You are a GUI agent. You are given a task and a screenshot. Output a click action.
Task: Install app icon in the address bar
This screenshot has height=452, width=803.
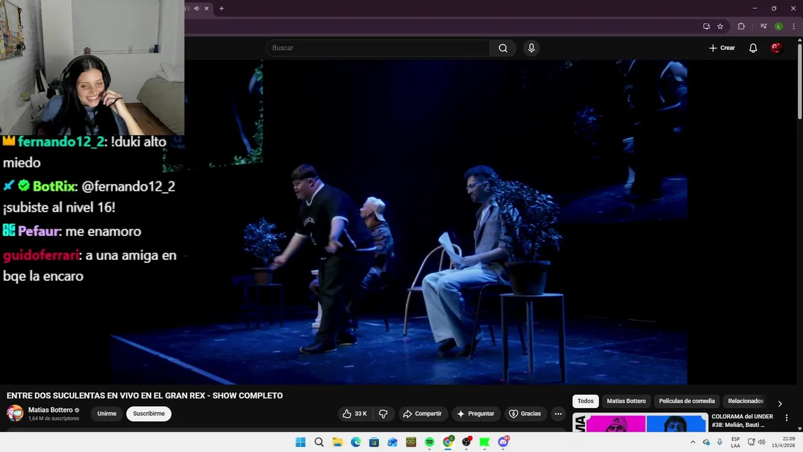(706, 26)
